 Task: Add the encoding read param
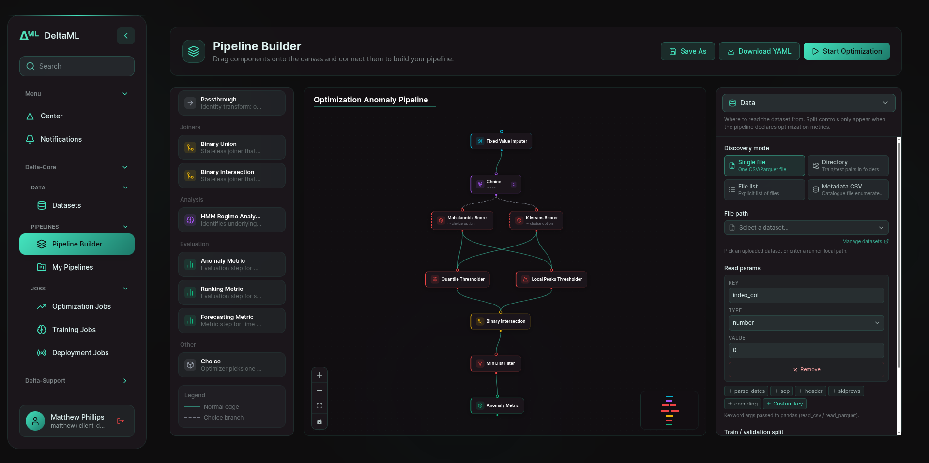tap(743, 404)
